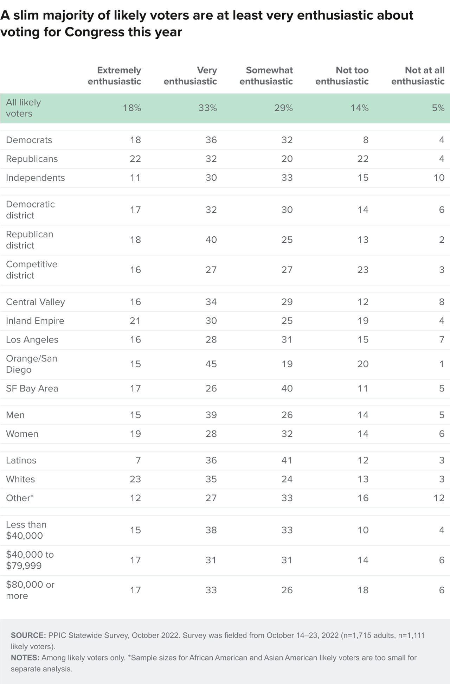Select the Less than $40,000 row label
This screenshot has height=684, width=450.
[x=26, y=530]
